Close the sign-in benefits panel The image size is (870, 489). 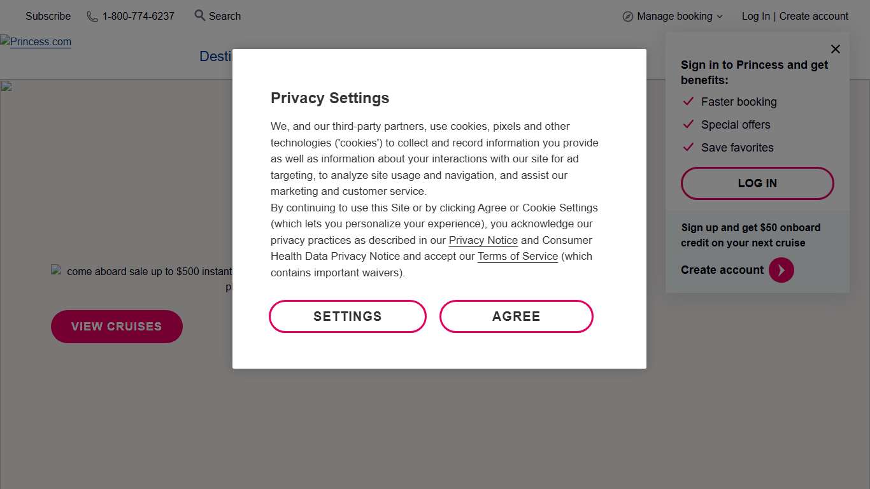coord(835,49)
